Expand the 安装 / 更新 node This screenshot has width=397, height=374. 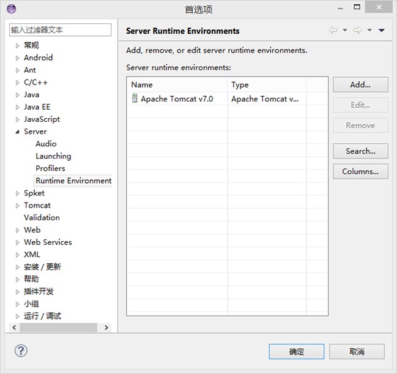pyautogui.click(x=17, y=267)
